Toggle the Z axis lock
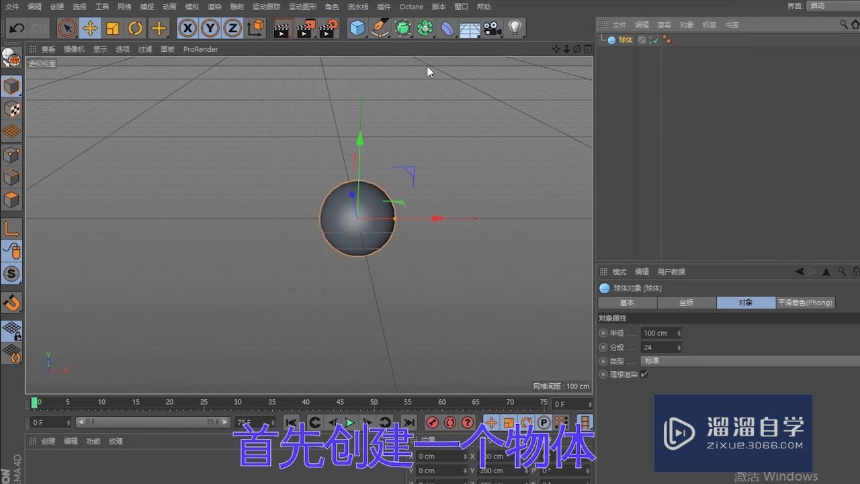Viewport: 860px width, 484px height. 232,28
